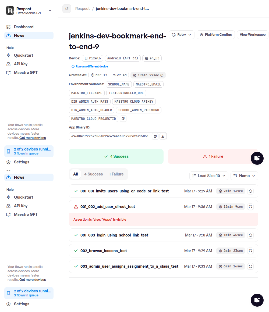The image size is (269, 312).
Task: Click Run on a different device link
Action: (92, 66)
